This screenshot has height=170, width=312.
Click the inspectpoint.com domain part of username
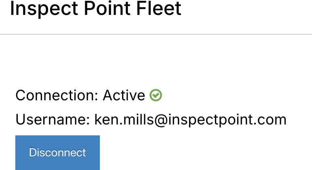[227, 120]
